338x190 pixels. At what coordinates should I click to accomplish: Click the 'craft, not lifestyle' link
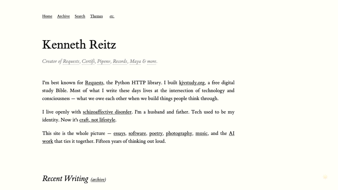click(x=97, y=120)
